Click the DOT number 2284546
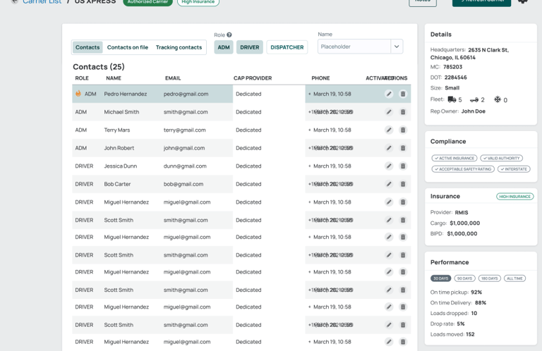The width and height of the screenshot is (542, 351). point(456,78)
